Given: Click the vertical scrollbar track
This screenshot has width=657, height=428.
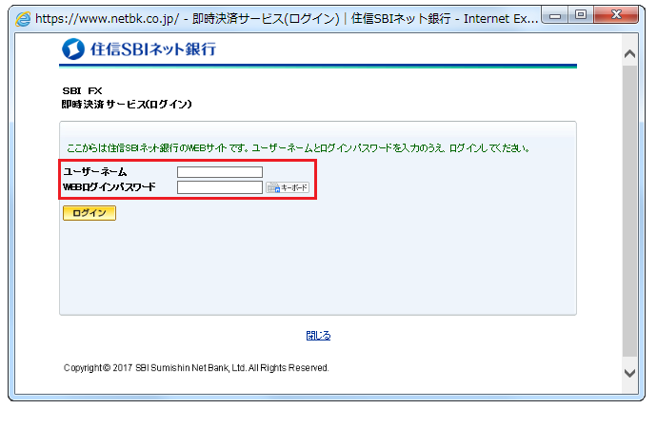Looking at the screenshot, I should (x=629, y=211).
